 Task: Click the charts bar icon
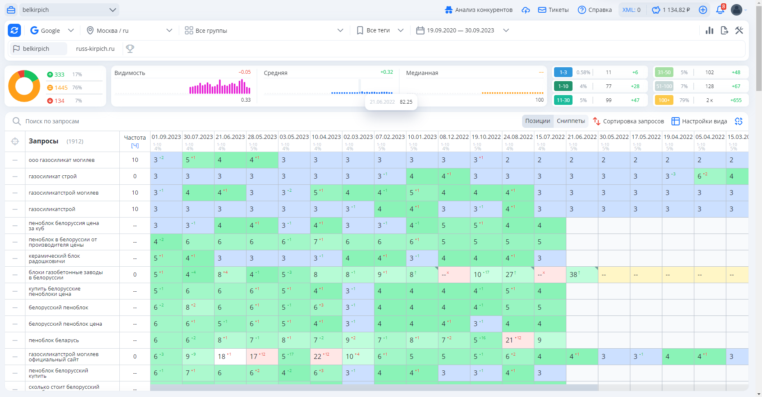click(x=710, y=30)
